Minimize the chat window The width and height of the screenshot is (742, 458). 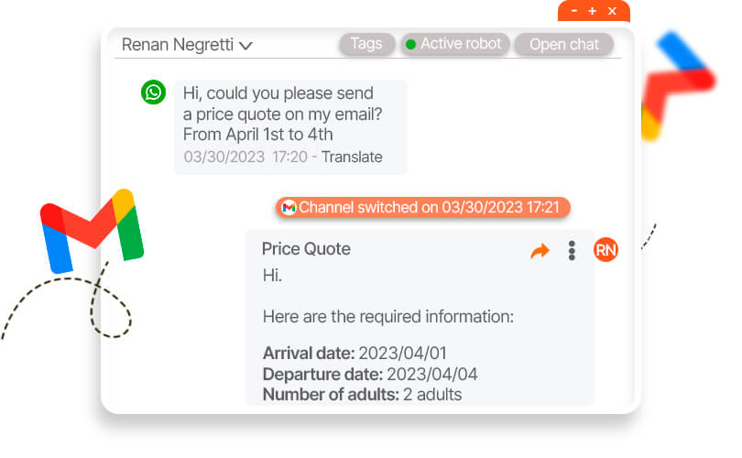pos(574,11)
